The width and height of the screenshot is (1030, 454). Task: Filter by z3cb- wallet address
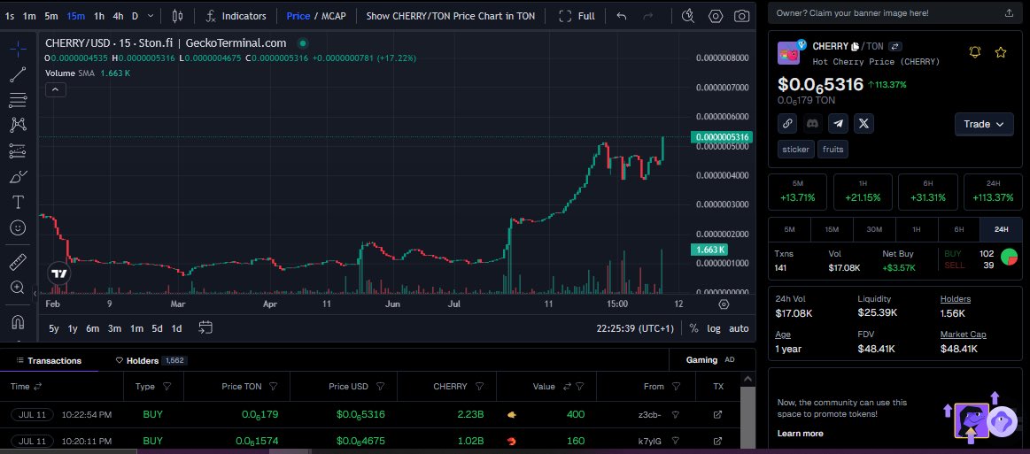click(675, 415)
